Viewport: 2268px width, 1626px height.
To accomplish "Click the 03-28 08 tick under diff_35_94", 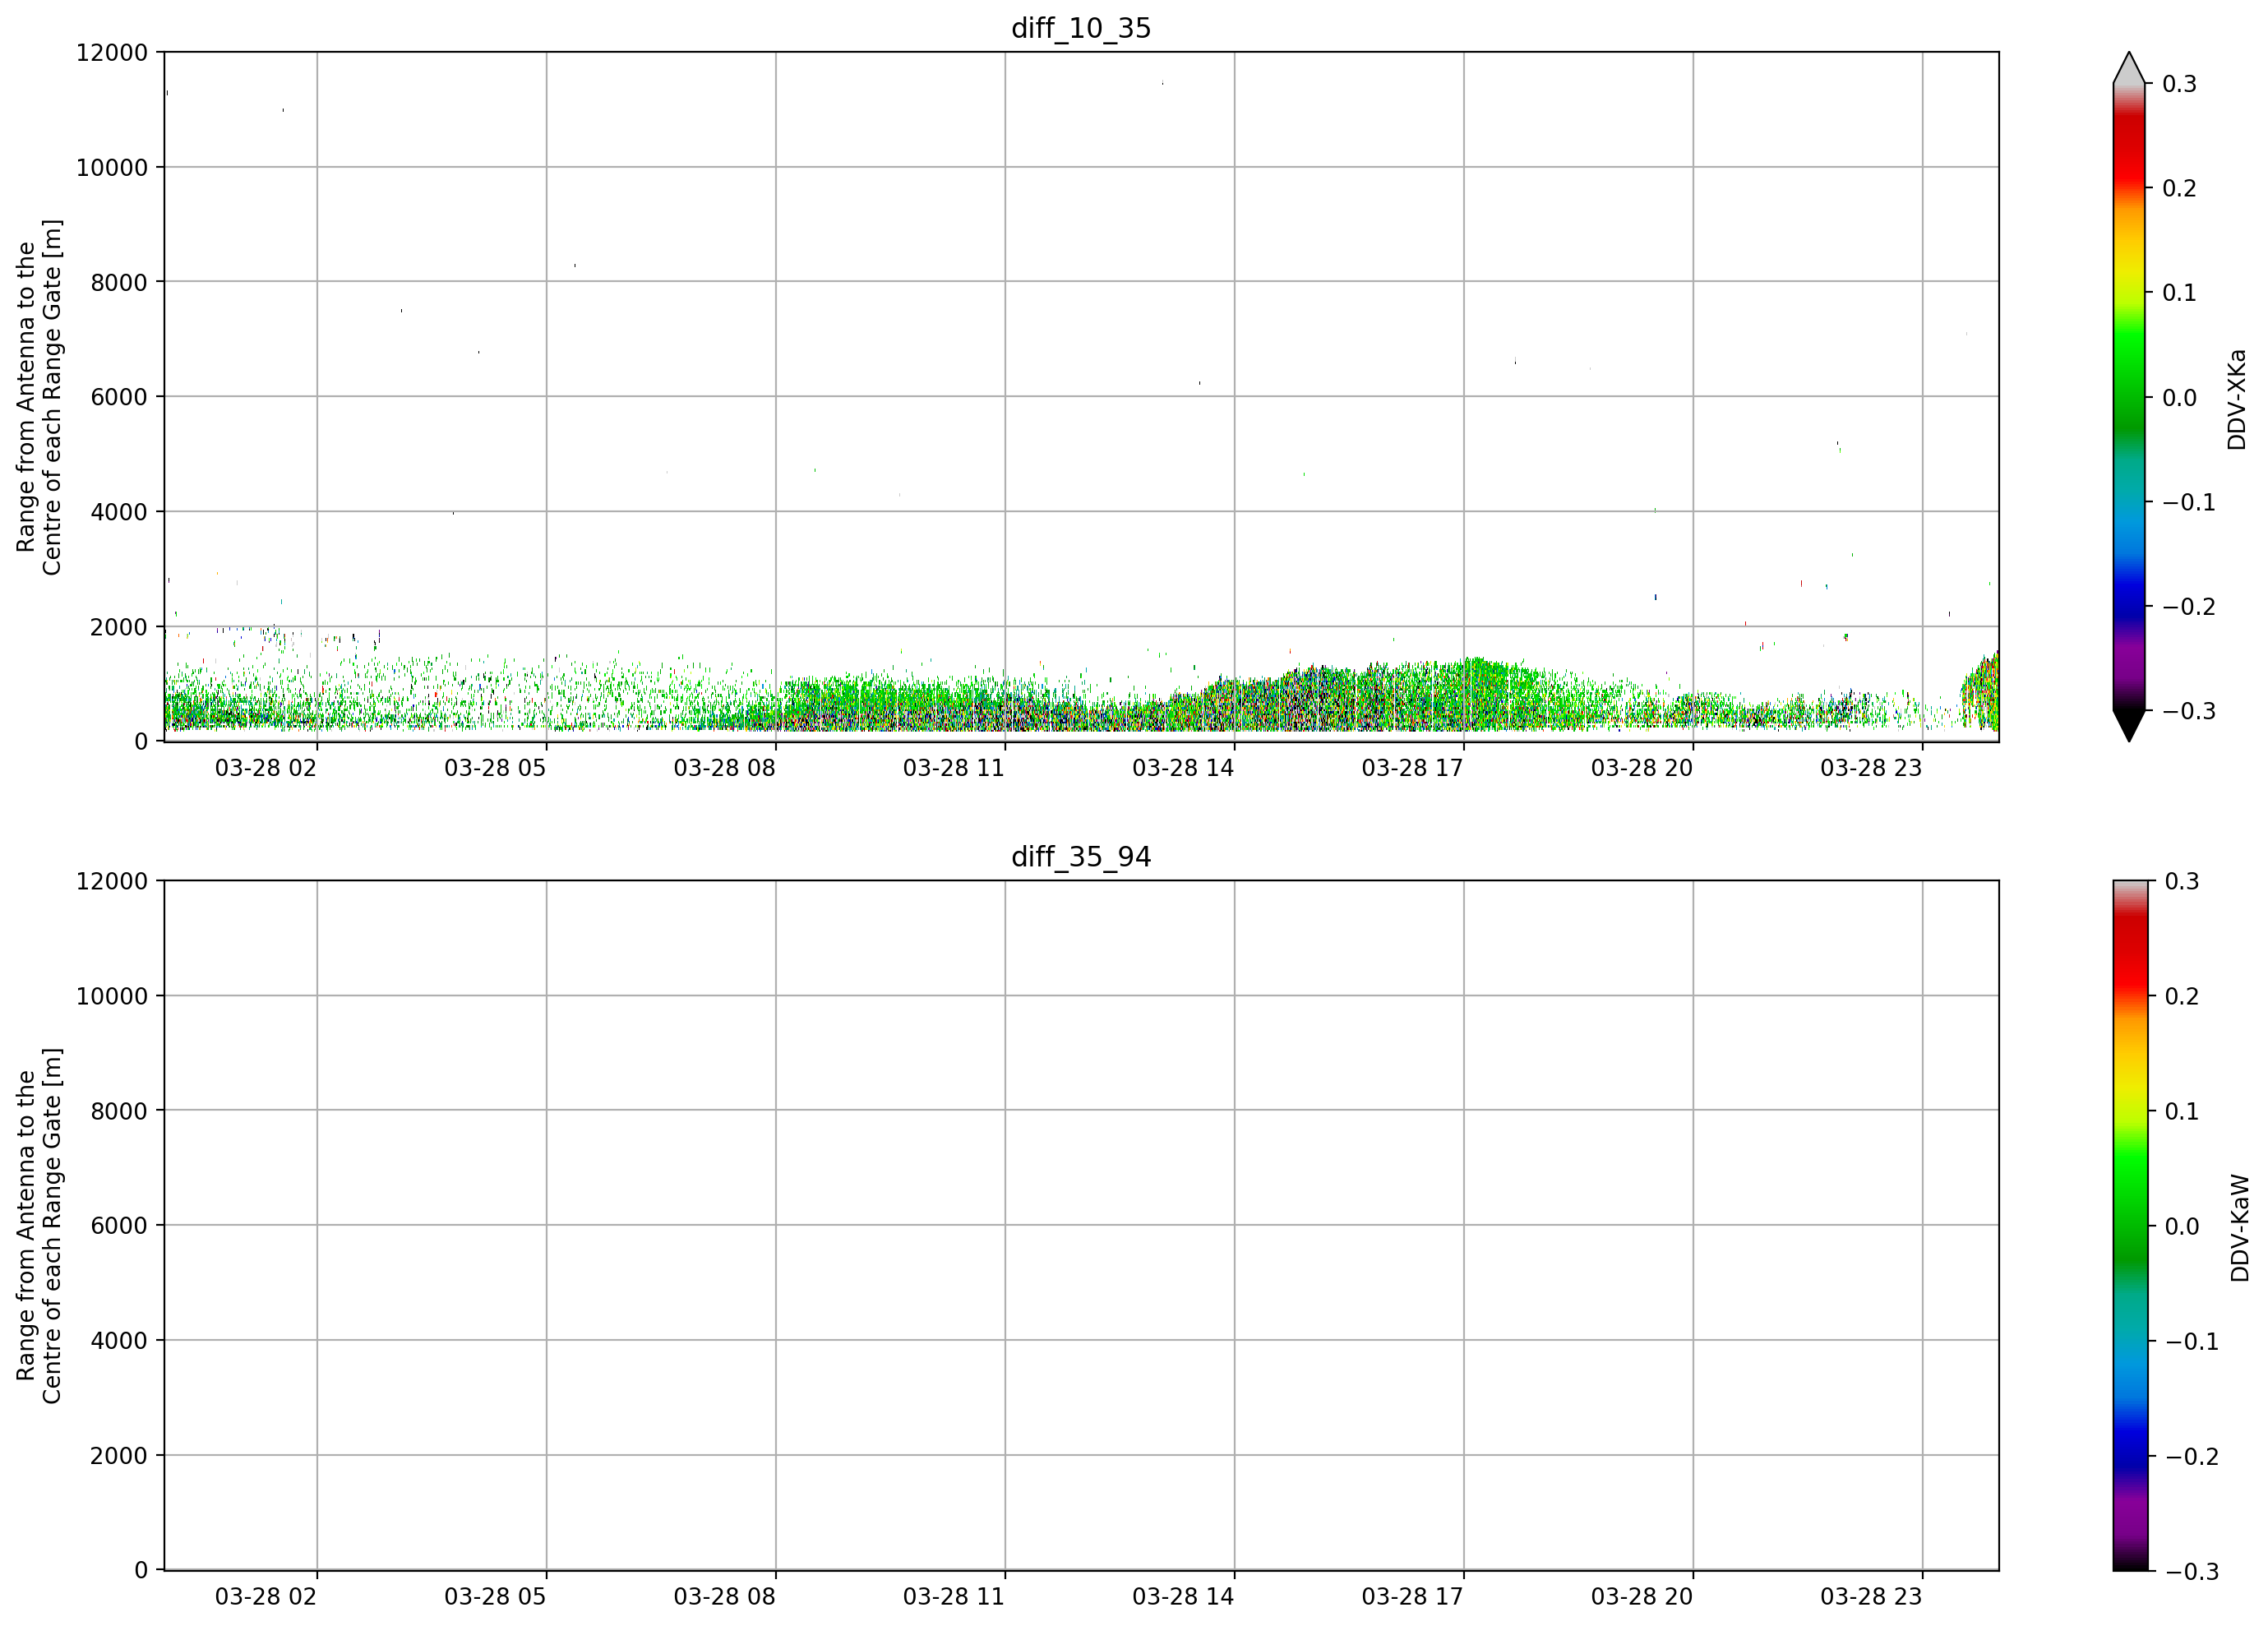I will (x=724, y=1597).
